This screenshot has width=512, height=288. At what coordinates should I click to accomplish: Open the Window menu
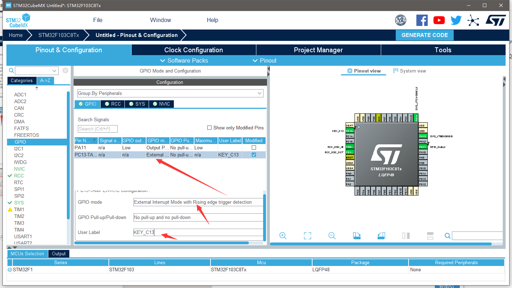[x=160, y=20]
